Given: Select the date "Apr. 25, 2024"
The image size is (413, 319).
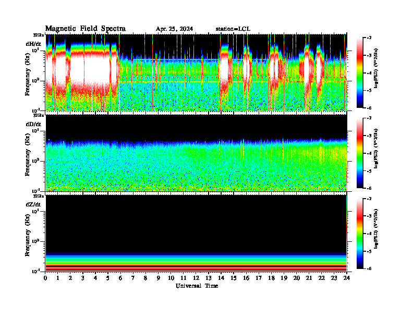Looking at the screenshot, I should point(174,29).
